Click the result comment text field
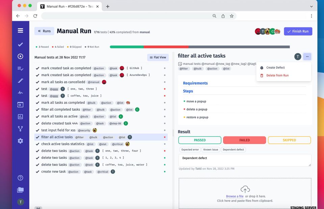Image resolution: width=324 pixels, height=209 pixels. click(245, 160)
